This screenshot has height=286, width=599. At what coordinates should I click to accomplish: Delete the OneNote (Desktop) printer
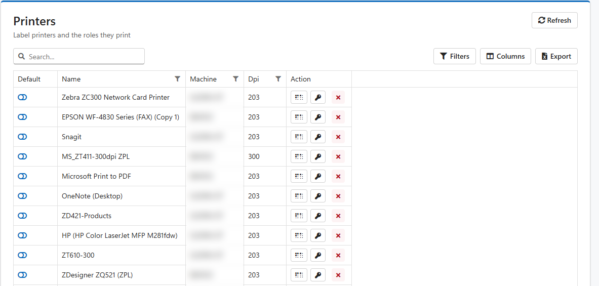point(338,196)
